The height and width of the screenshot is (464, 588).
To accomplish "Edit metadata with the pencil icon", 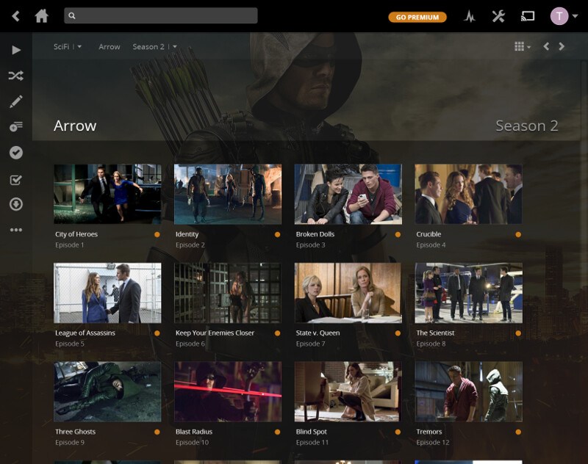I will 16,101.
